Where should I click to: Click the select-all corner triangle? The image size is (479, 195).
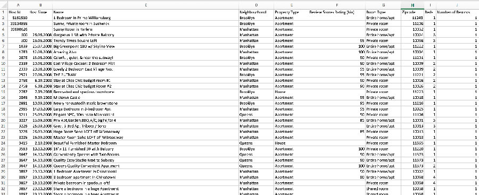tap(4, 5)
